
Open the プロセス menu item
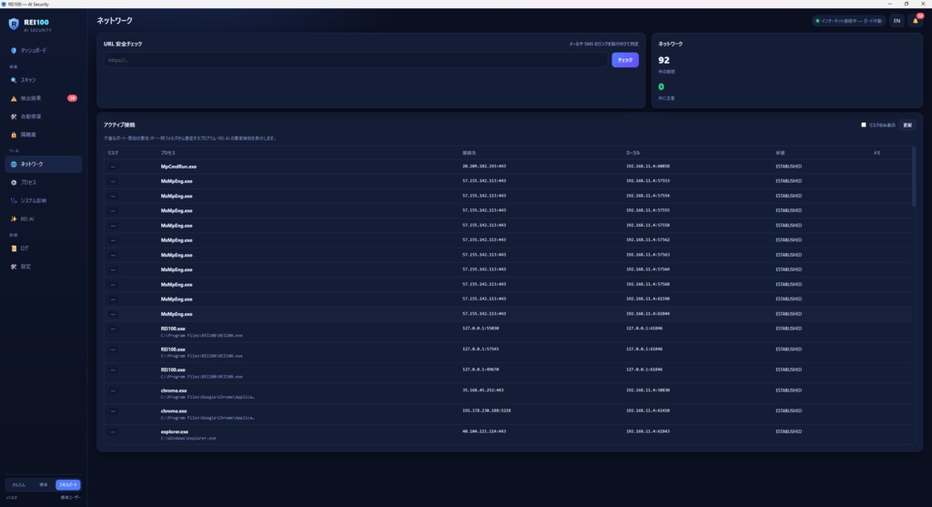(44, 182)
